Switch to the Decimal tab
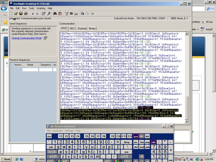This screenshot has width=216, height=162. coord(82,28)
